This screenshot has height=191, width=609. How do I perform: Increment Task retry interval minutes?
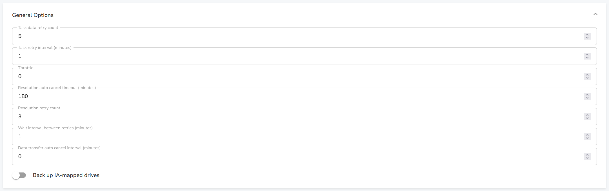click(x=587, y=54)
